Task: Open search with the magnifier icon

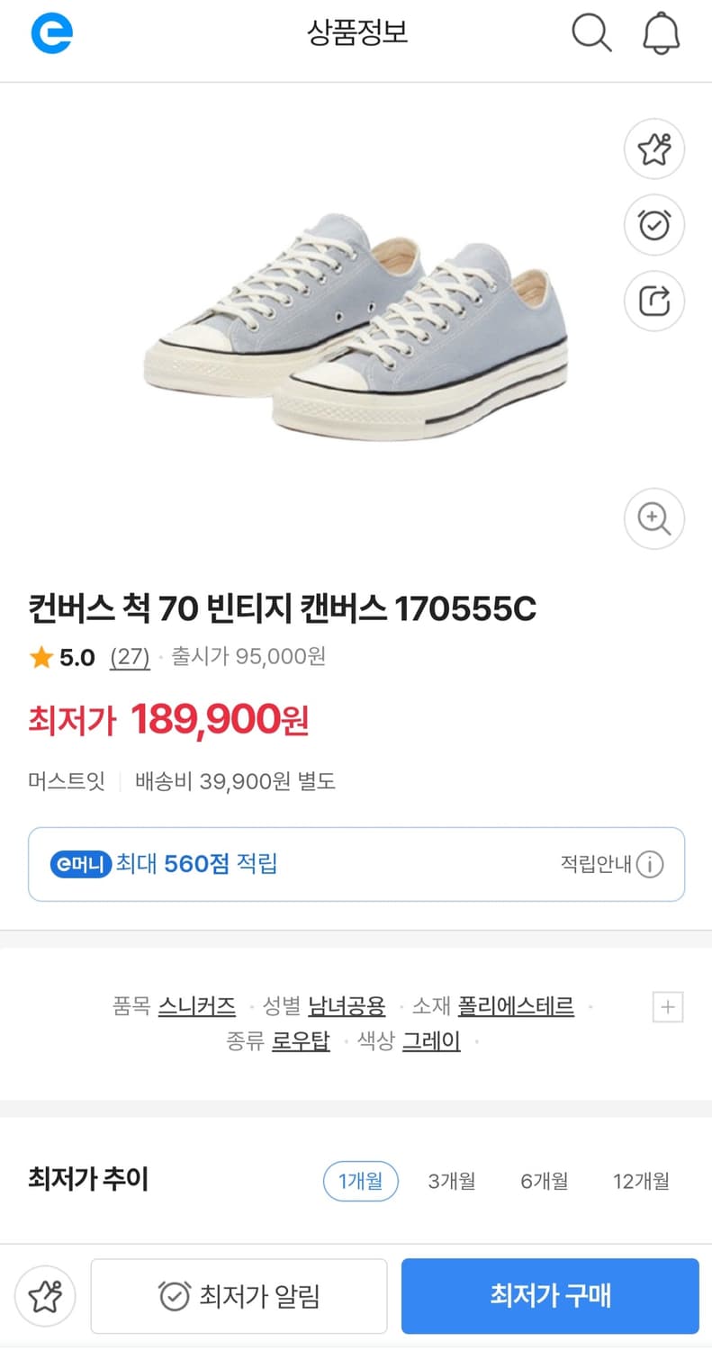Action: point(591,34)
